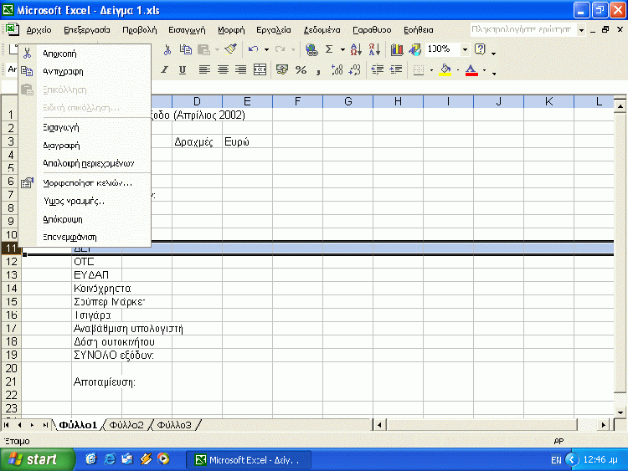628x471 pixels.
Task: Go to last sheet tab arrow
Action: coord(45,425)
